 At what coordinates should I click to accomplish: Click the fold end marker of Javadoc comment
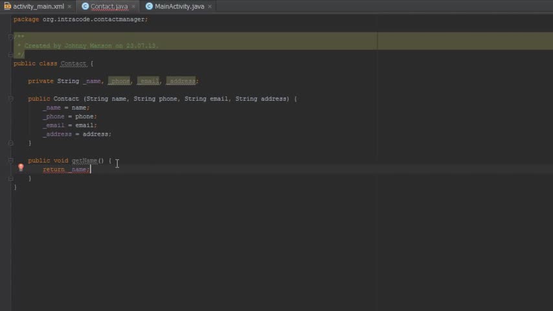point(10,54)
